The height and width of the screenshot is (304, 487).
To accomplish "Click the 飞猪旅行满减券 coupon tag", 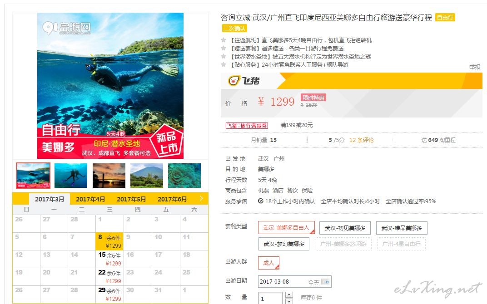I will (247, 126).
